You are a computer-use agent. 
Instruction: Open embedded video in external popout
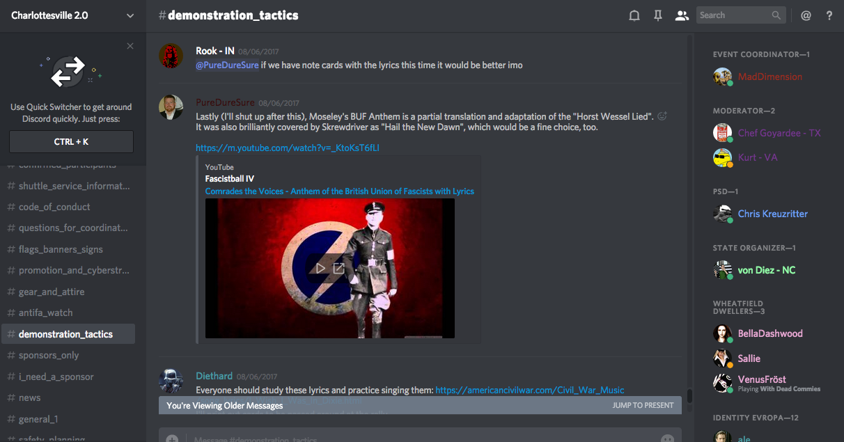tap(339, 268)
